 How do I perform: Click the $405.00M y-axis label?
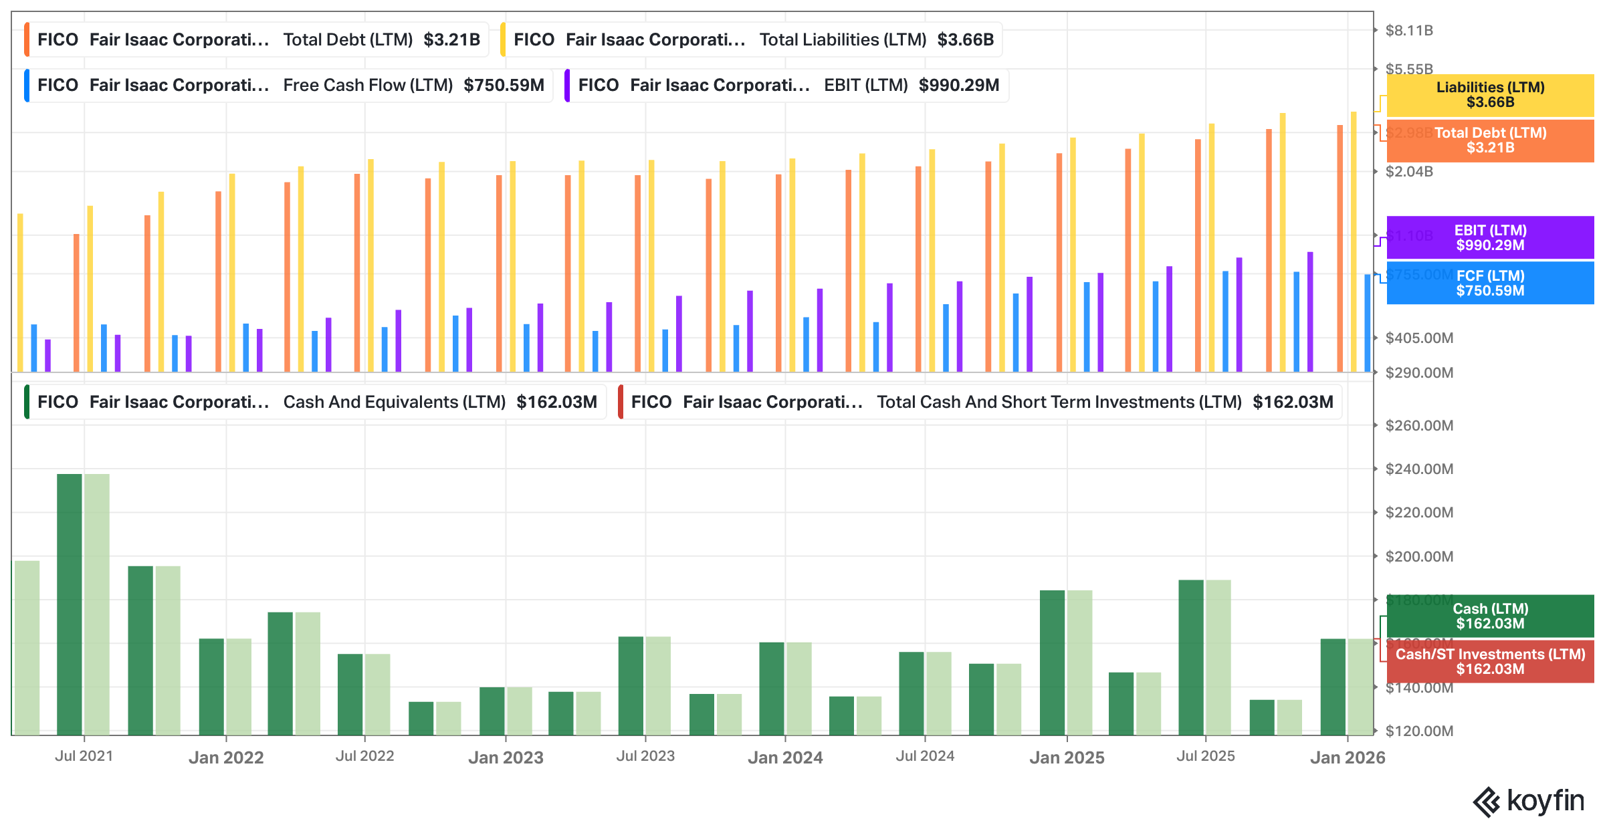(x=1420, y=338)
